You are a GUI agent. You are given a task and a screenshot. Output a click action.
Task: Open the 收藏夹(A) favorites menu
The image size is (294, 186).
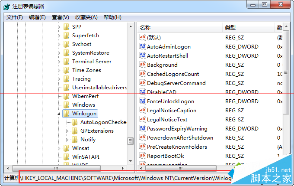pos(86,17)
